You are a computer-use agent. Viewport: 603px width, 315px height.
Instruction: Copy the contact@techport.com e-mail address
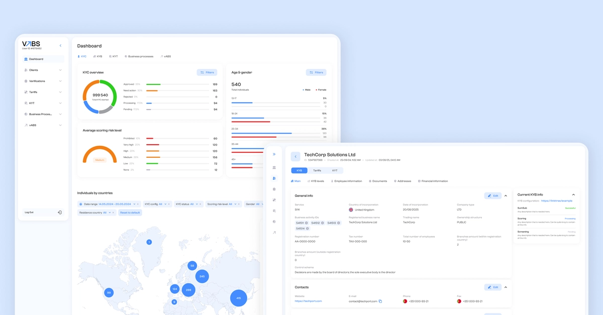pos(380,301)
